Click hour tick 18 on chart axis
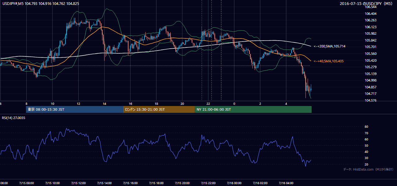 tap(156, 104)
